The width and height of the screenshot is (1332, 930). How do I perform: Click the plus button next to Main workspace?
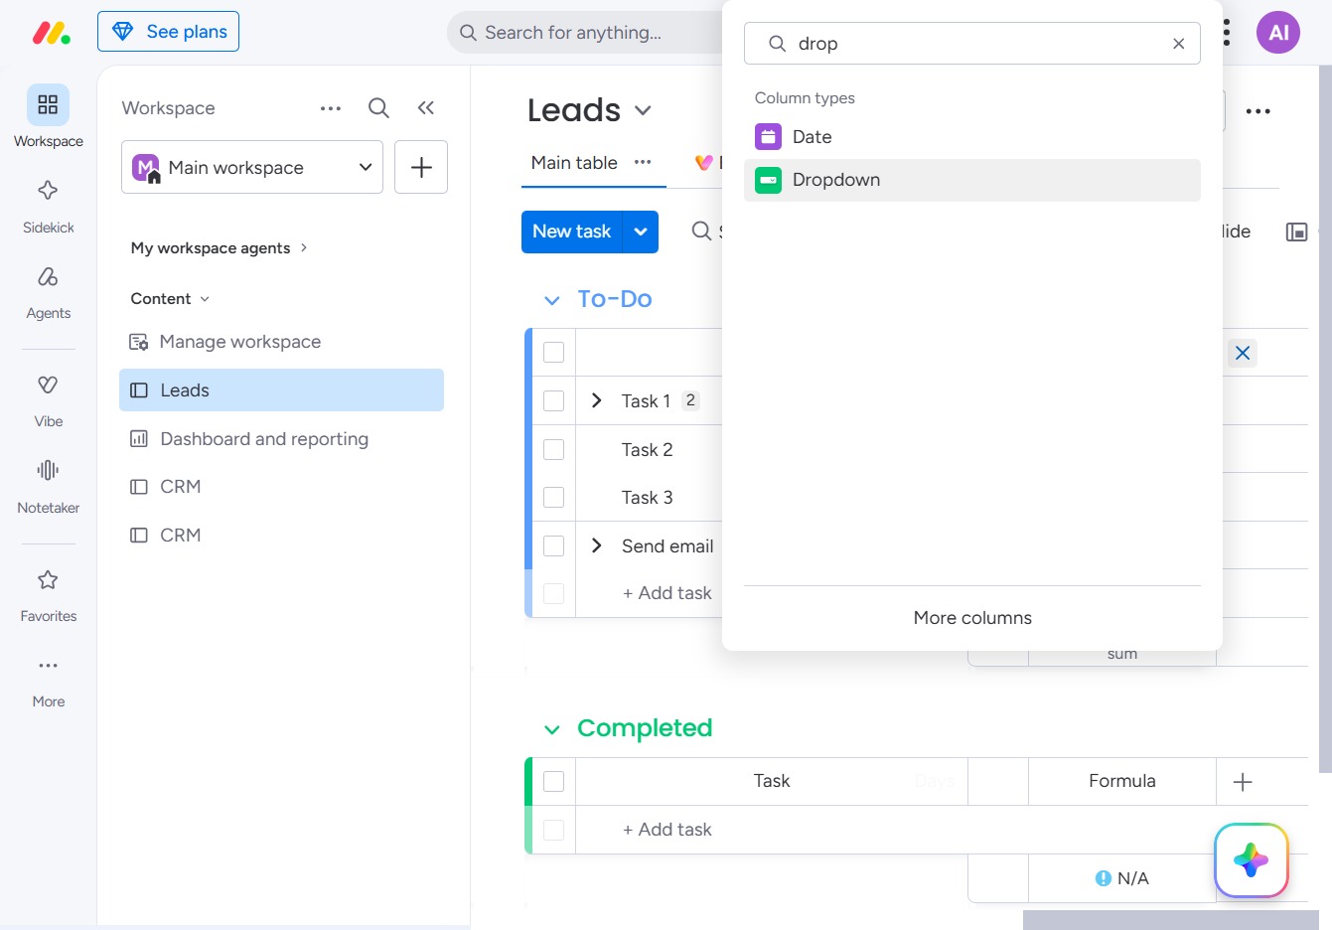pos(421,167)
